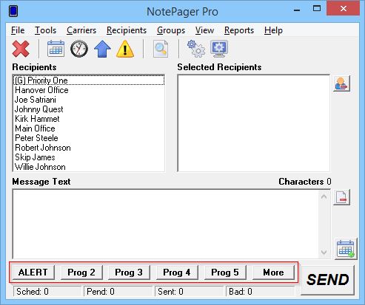Click the ALERT preset button

coord(33,273)
